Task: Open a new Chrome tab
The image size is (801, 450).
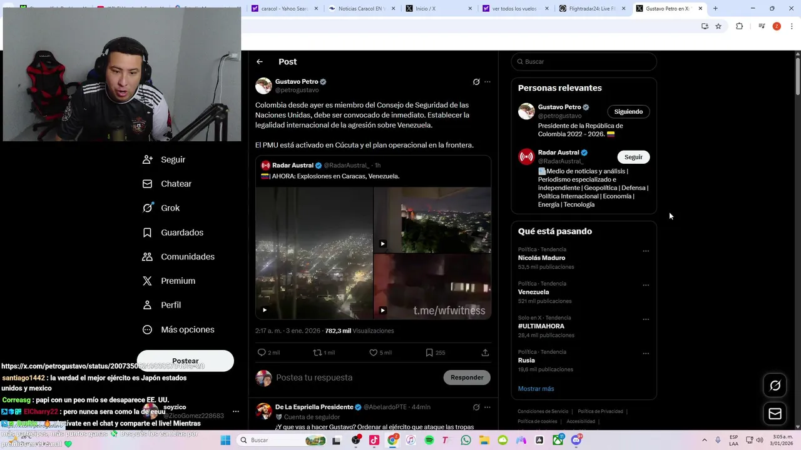Action: [x=715, y=9]
